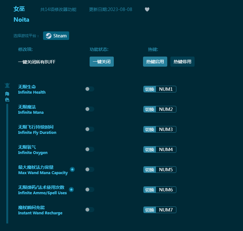Click star badge beside Infinite Ammo/Spell Uses

coord(71,190)
